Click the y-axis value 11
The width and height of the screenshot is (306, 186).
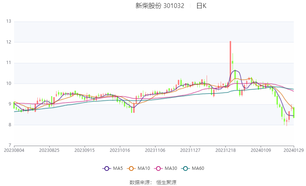click(x=9, y=63)
